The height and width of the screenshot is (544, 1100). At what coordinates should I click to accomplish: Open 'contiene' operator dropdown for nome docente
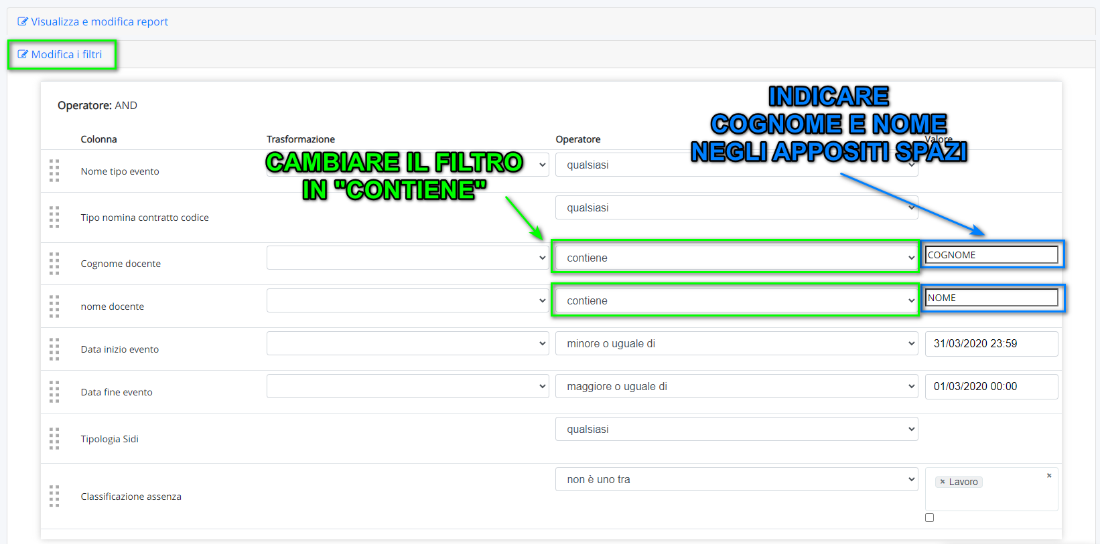pyautogui.click(x=736, y=300)
